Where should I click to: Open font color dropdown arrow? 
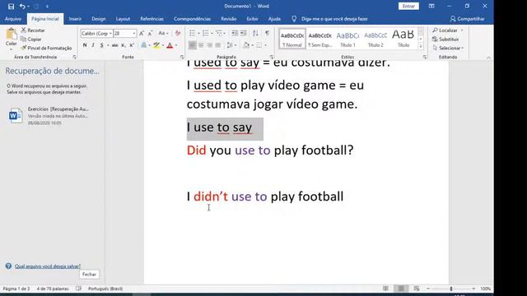pyautogui.click(x=176, y=45)
